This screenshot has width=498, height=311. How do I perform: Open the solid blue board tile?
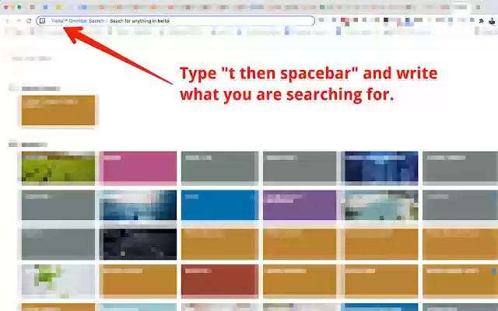pyautogui.click(x=219, y=205)
